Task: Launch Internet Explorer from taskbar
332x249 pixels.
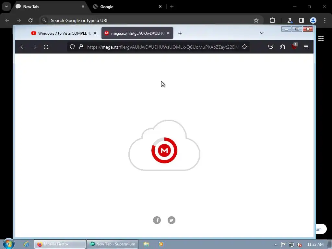Action: click(x=26, y=244)
